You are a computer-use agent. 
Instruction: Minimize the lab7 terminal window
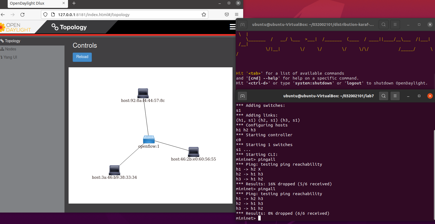(x=408, y=96)
